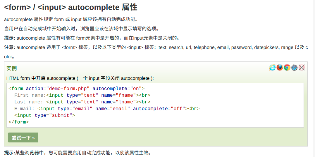Click the bold 注意: label

10,47
